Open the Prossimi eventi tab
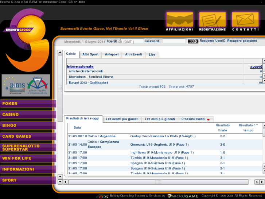The image size is (265, 199). click(x=196, y=119)
